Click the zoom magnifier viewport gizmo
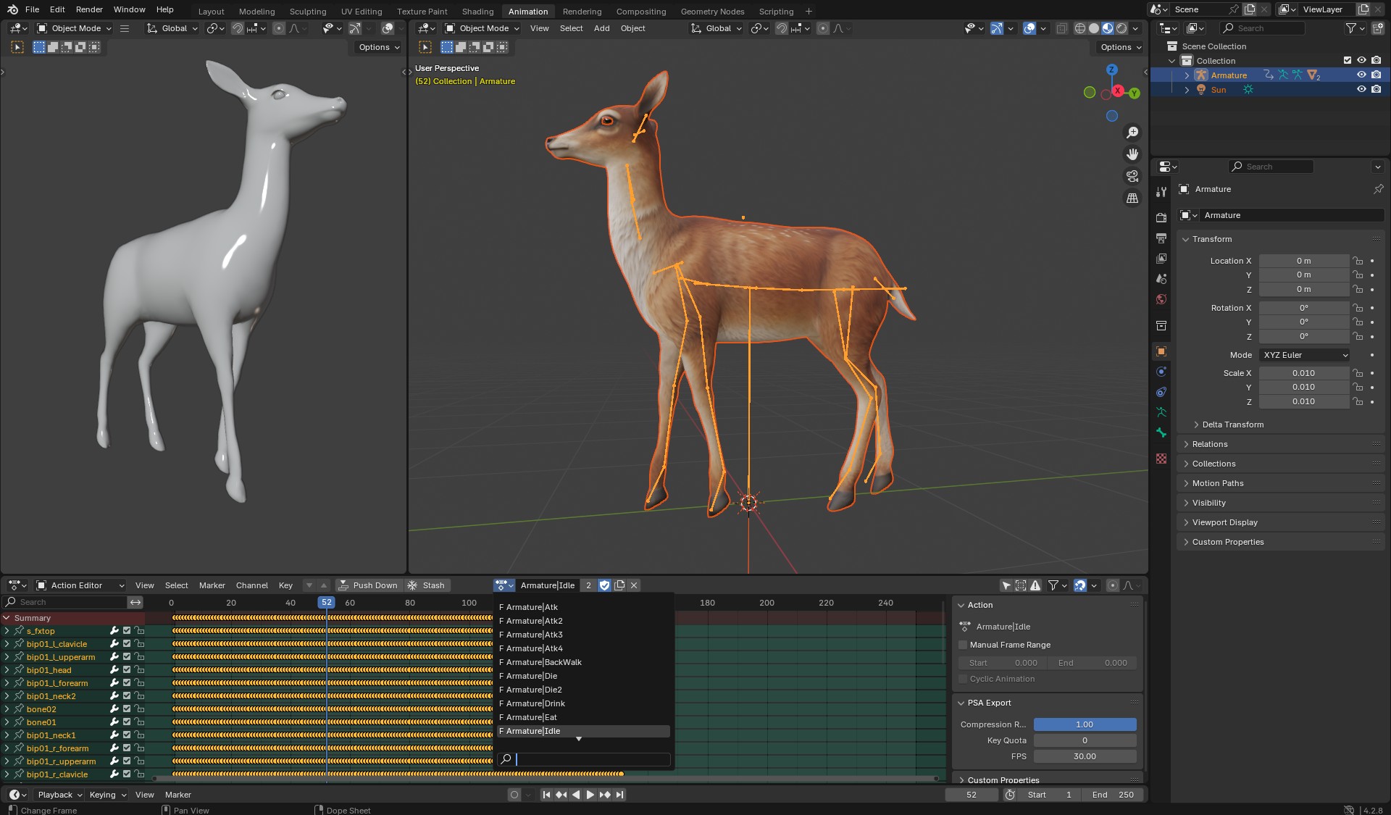The height and width of the screenshot is (815, 1391). click(1132, 133)
